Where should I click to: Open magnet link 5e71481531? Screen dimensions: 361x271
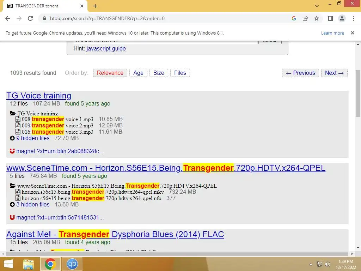click(60, 217)
